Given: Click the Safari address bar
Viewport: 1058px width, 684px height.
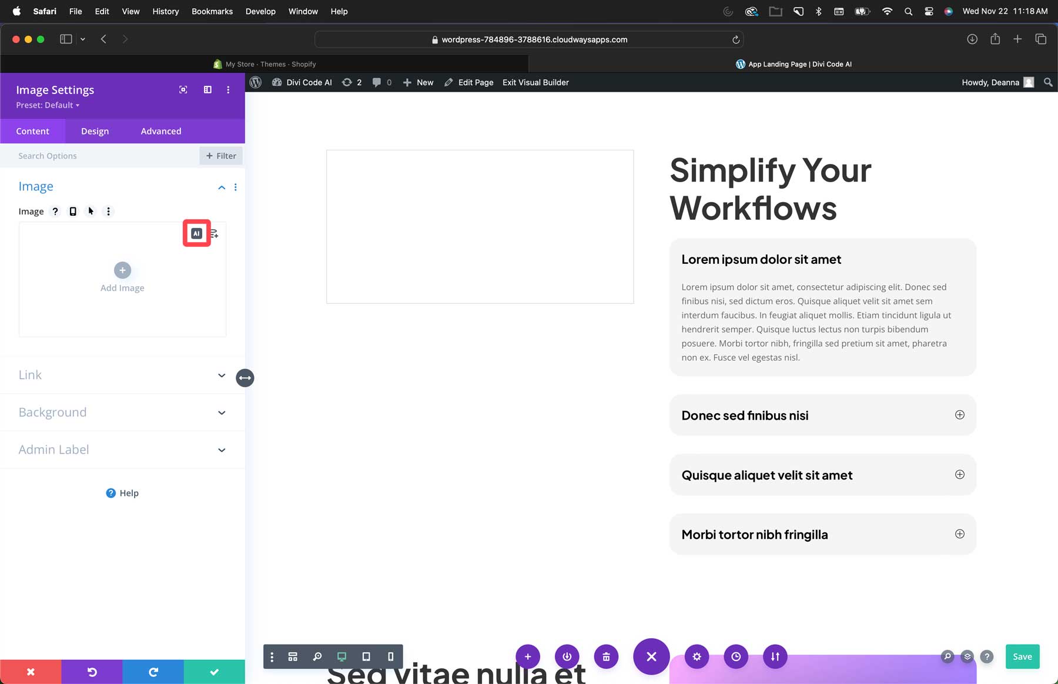Looking at the screenshot, I should [x=529, y=39].
